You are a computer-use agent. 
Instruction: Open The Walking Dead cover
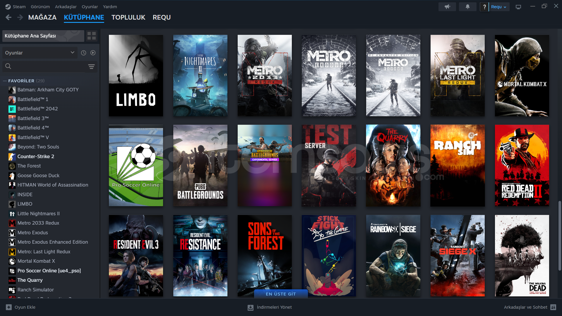point(522,256)
